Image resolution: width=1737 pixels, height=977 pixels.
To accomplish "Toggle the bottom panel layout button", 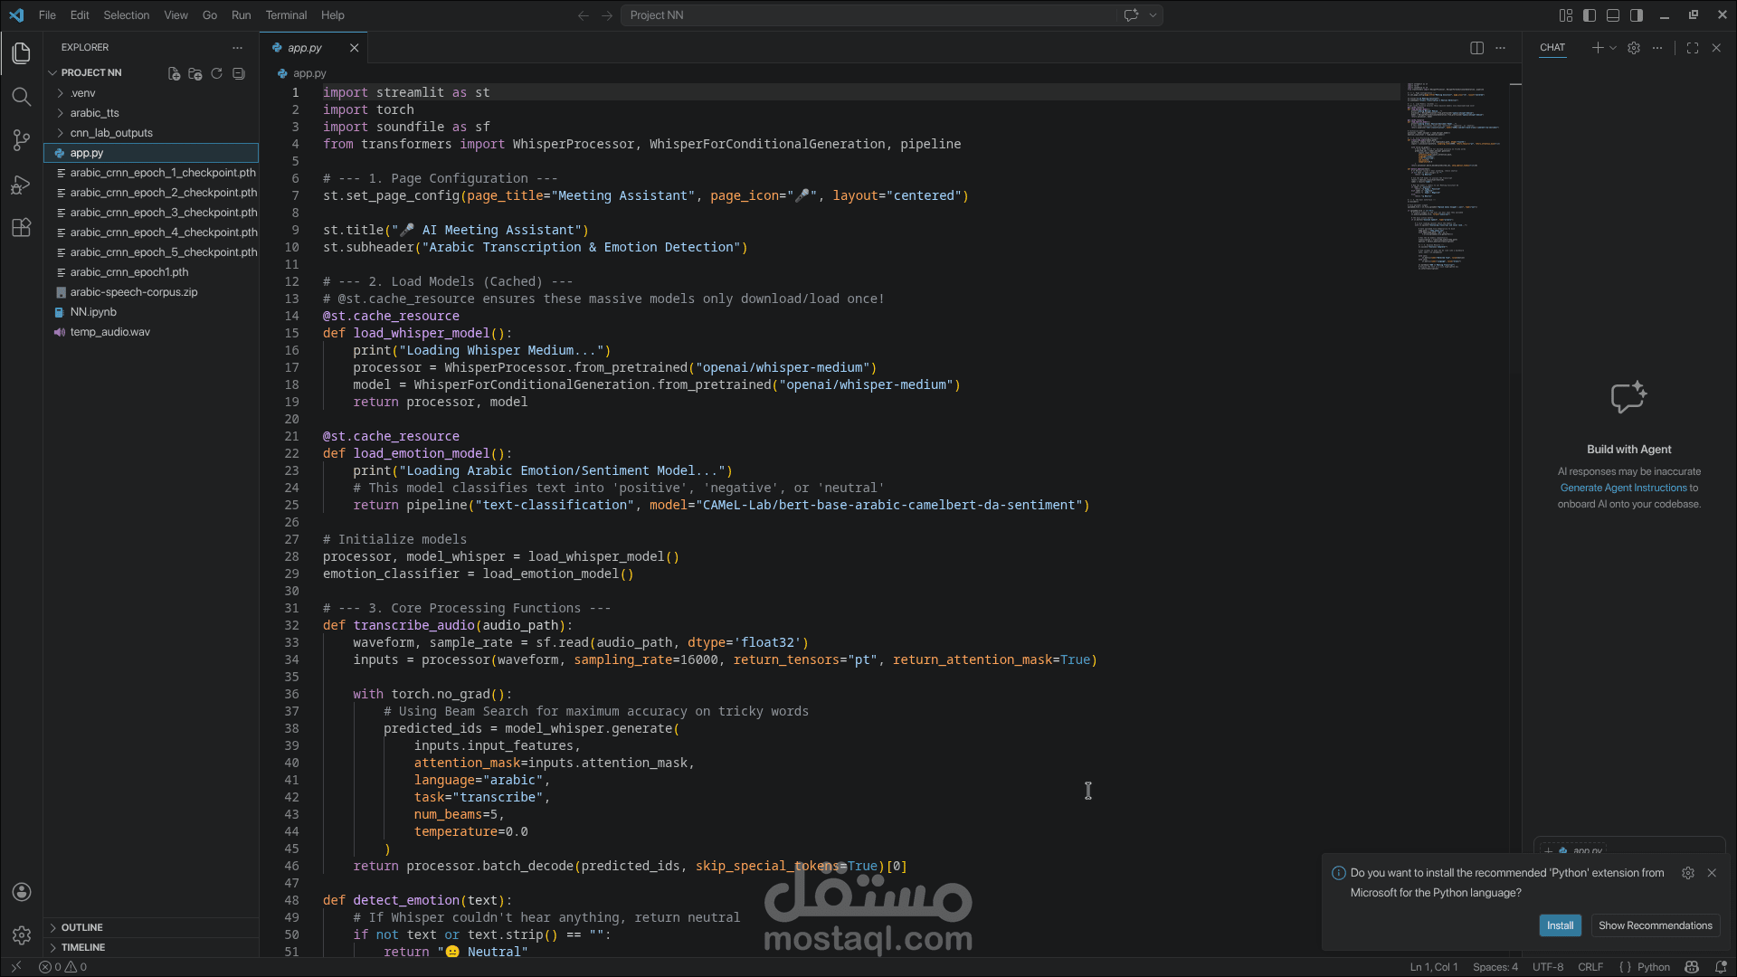I will (1613, 15).
